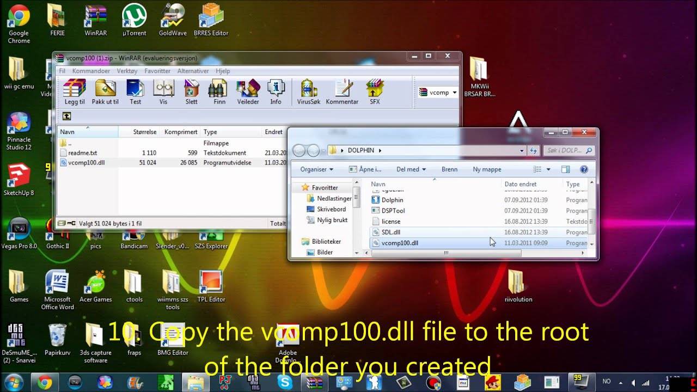Select vcomp100.dll in the DOLPHIN folder
Image resolution: width=697 pixels, height=392 pixels.
coord(479,243)
